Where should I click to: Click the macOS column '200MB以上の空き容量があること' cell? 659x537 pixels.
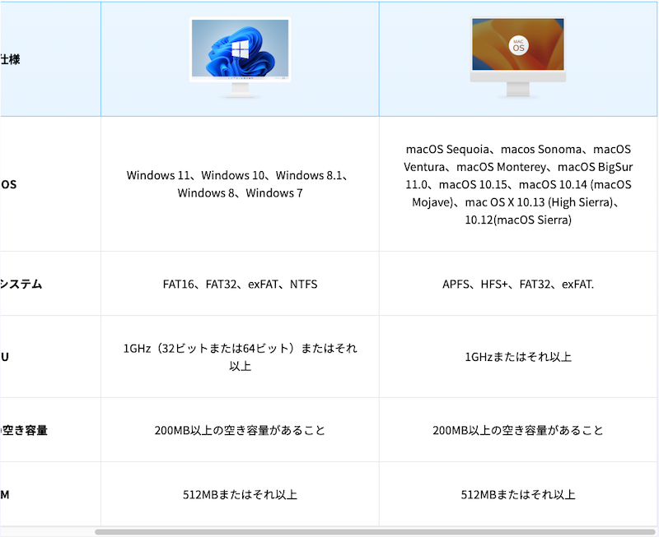tap(518, 430)
